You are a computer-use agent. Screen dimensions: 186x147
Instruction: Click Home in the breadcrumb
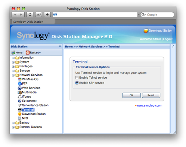[69, 46]
